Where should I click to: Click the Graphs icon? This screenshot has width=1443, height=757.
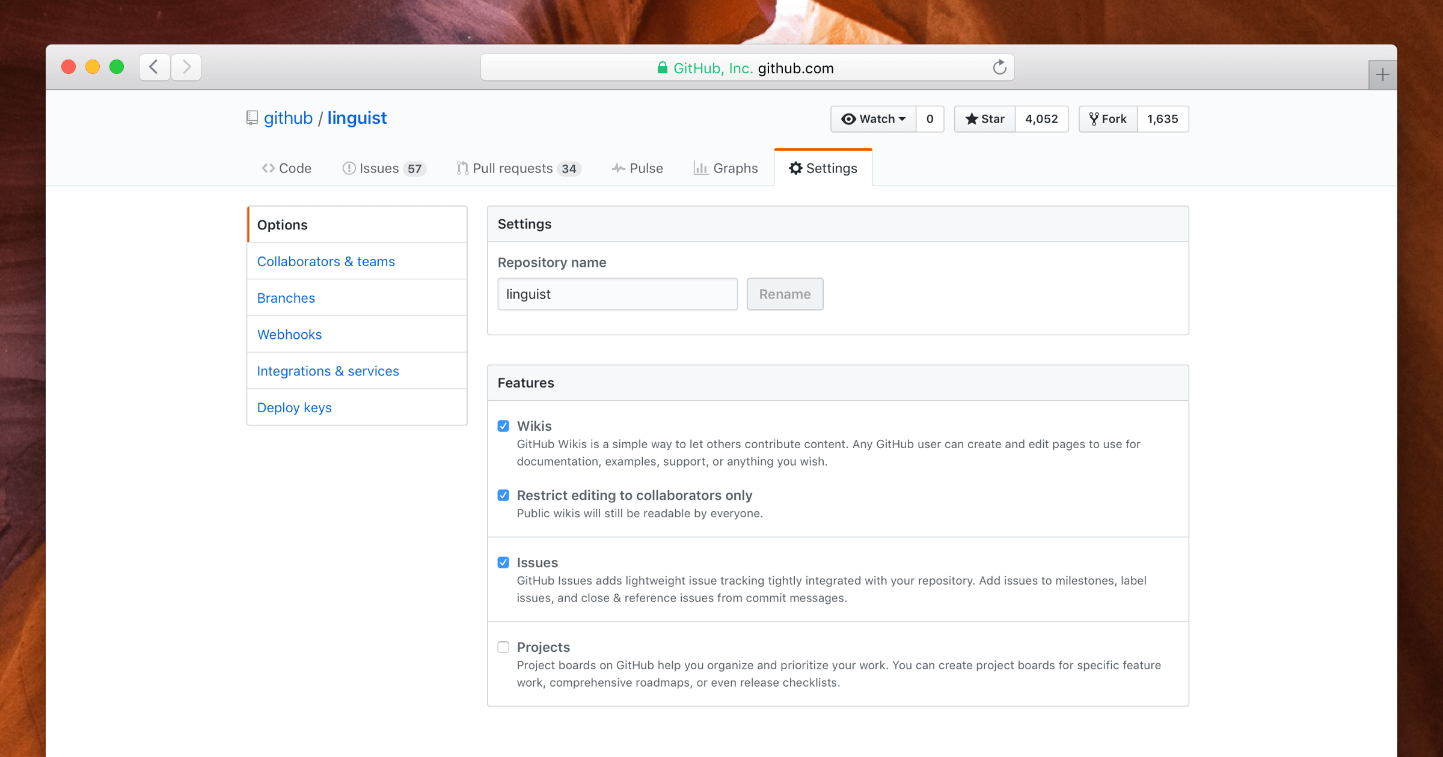click(x=702, y=169)
